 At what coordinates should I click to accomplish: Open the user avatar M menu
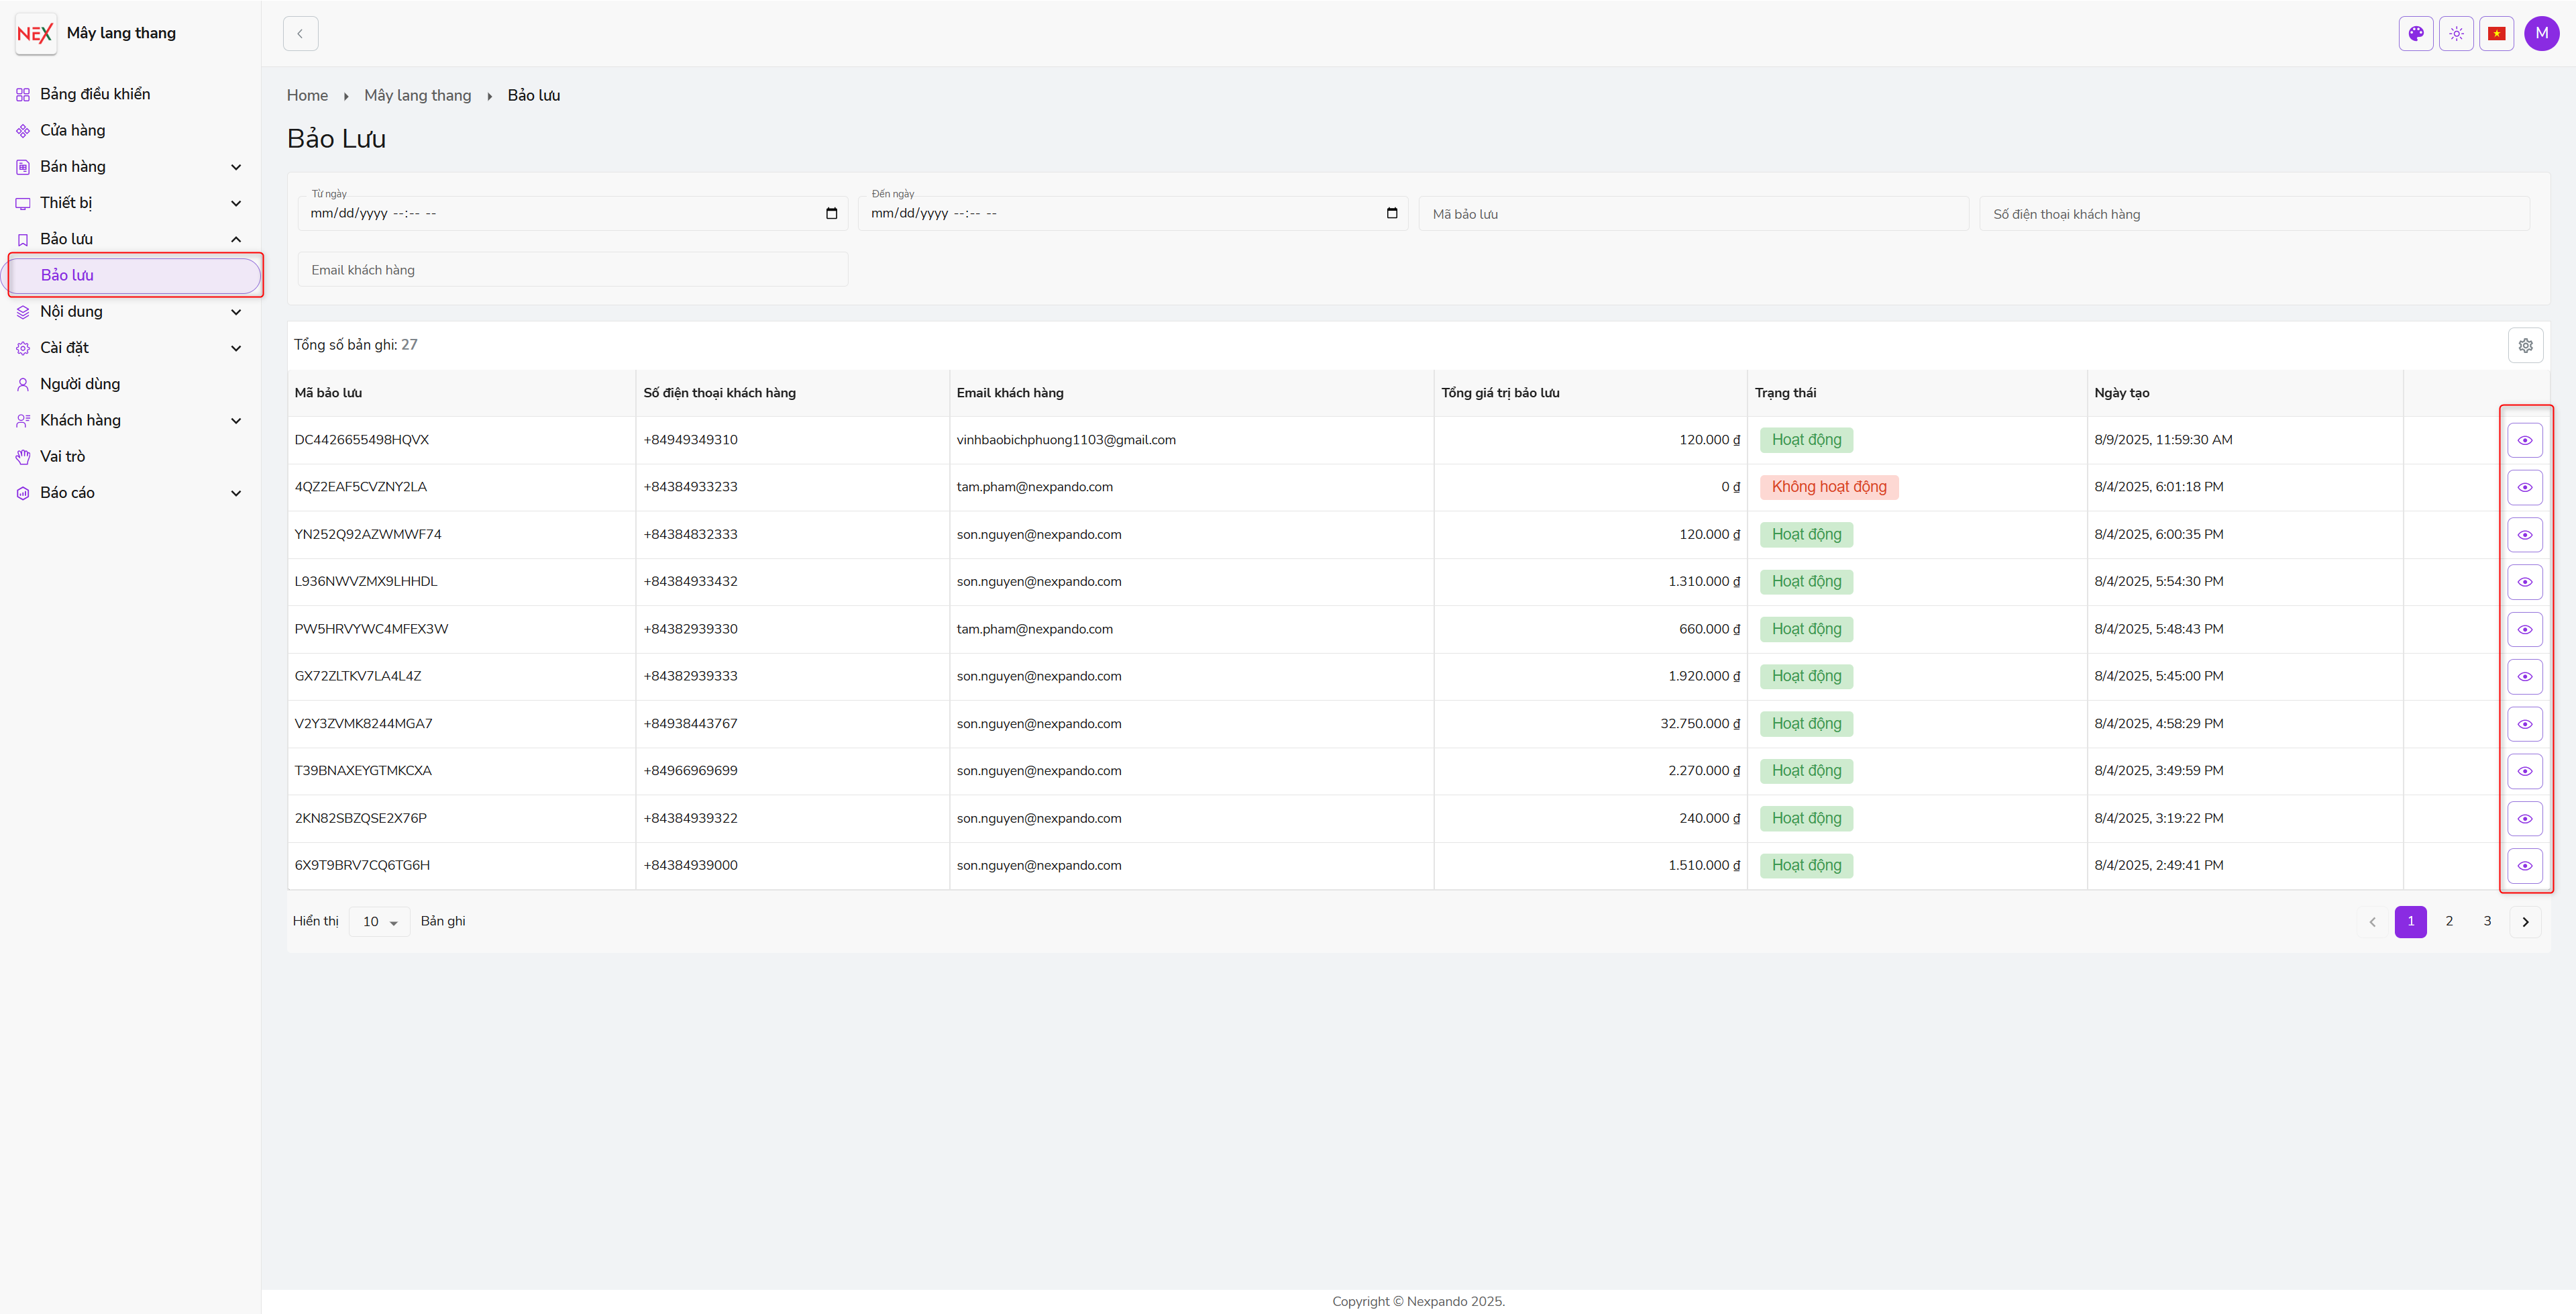pos(2541,33)
